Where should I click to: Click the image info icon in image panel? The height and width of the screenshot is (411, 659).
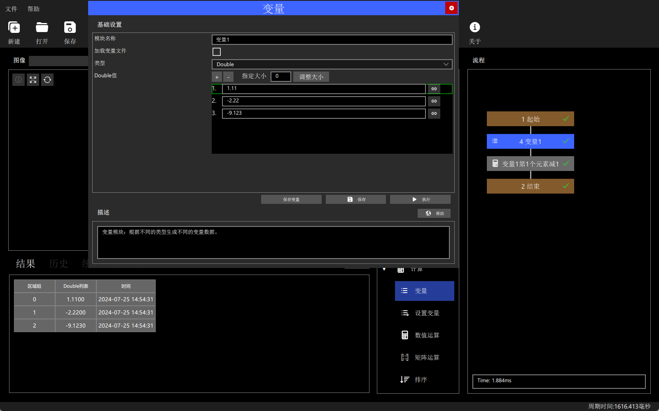tap(19, 80)
